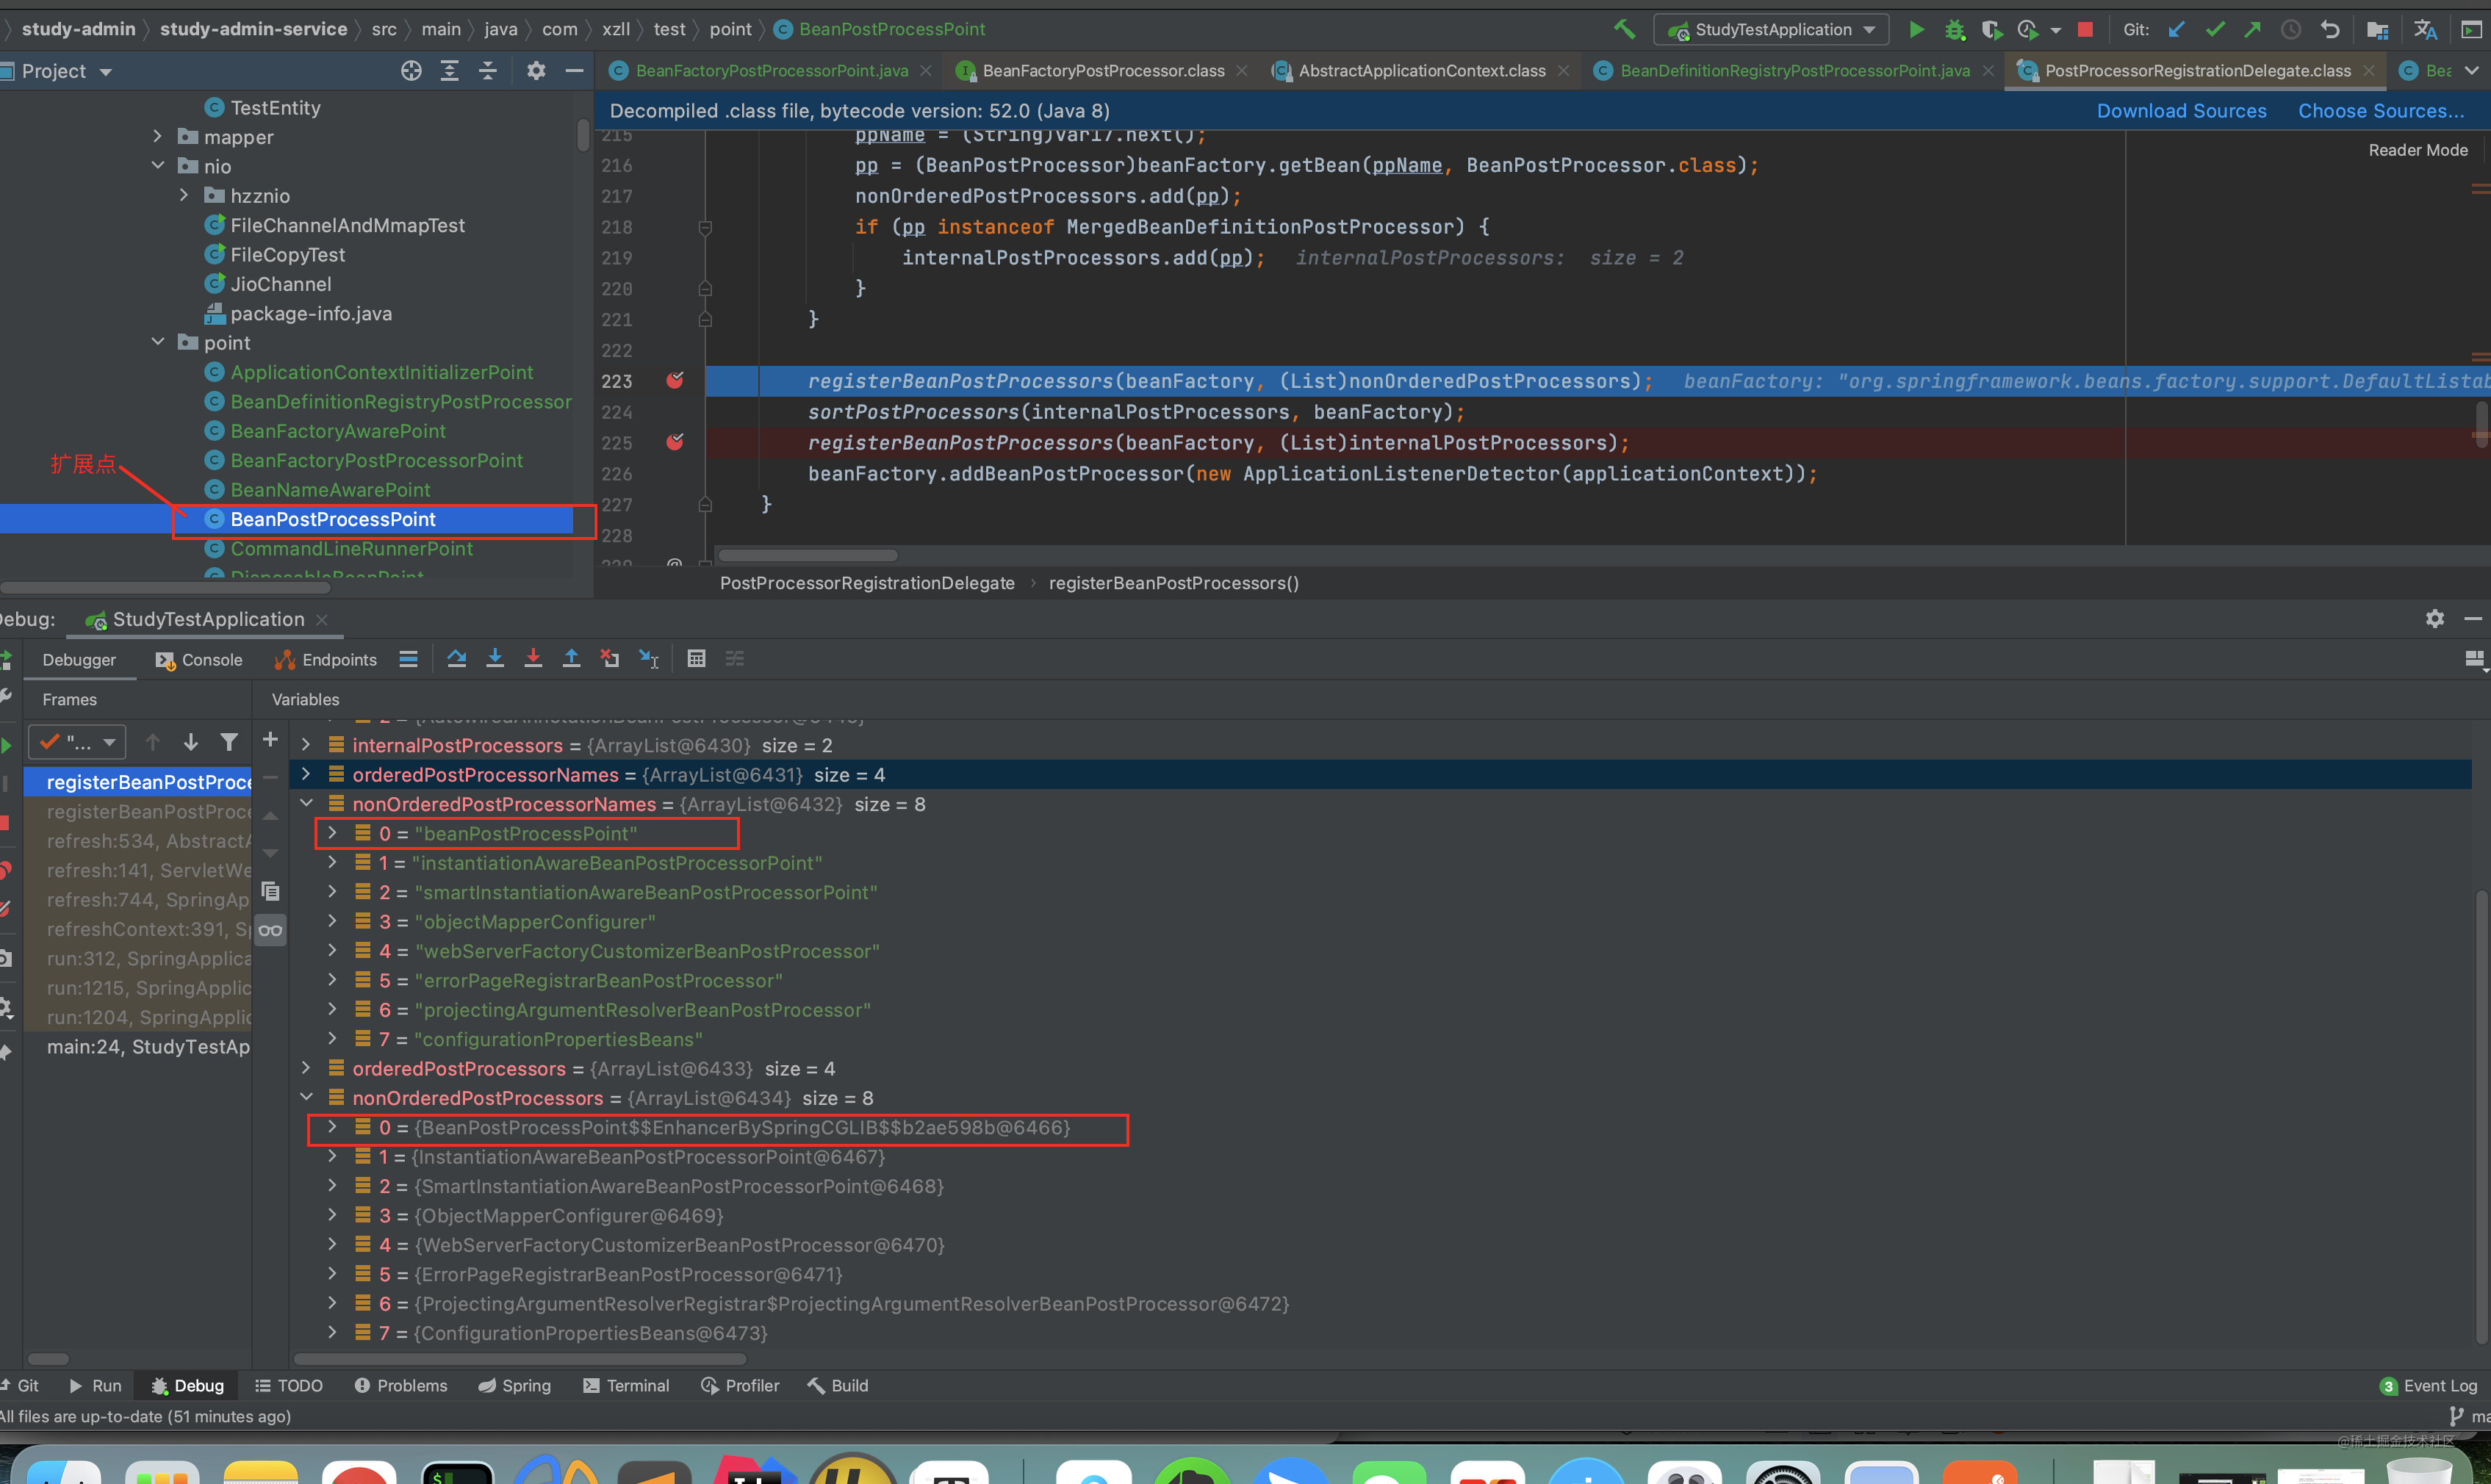This screenshot has width=2491, height=1484.
Task: Toggle the breakpoint on line 223
Action: (675, 381)
